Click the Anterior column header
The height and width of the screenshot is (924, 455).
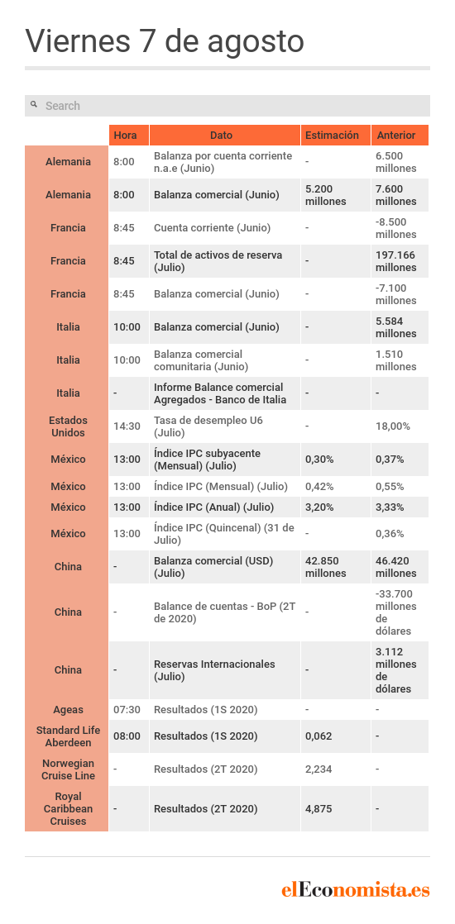tap(400, 135)
